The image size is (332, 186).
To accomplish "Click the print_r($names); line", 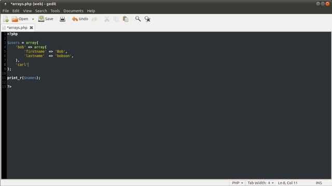I will 24,78.
